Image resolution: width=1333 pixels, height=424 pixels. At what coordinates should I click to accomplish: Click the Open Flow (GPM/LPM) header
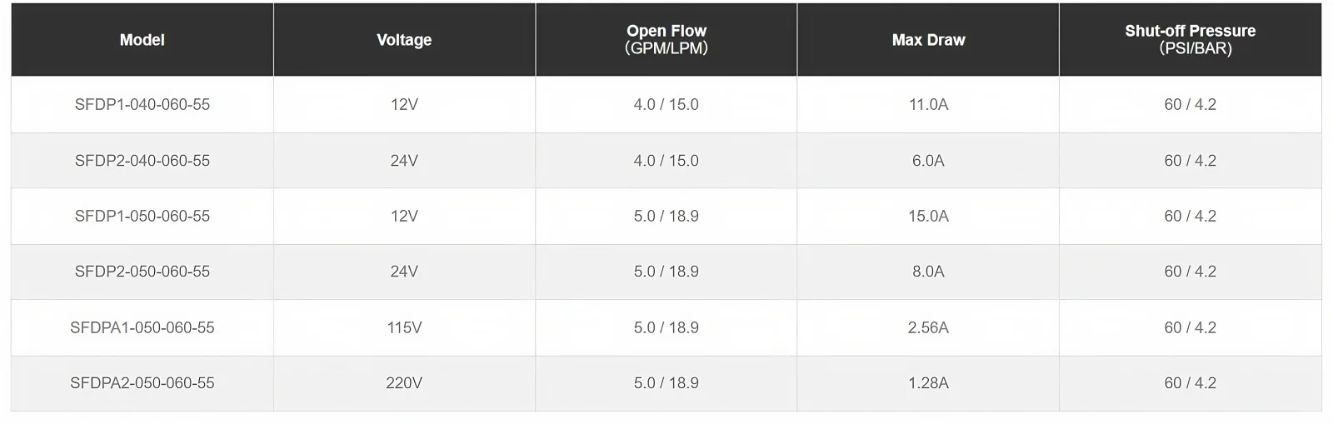click(666, 40)
